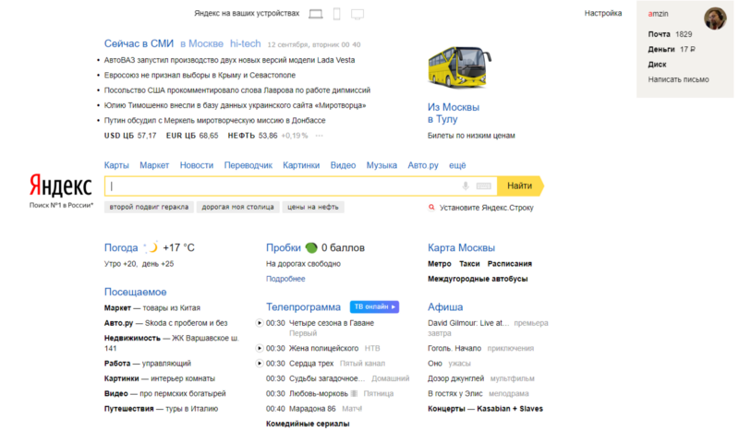Click the Метро map link

point(440,264)
